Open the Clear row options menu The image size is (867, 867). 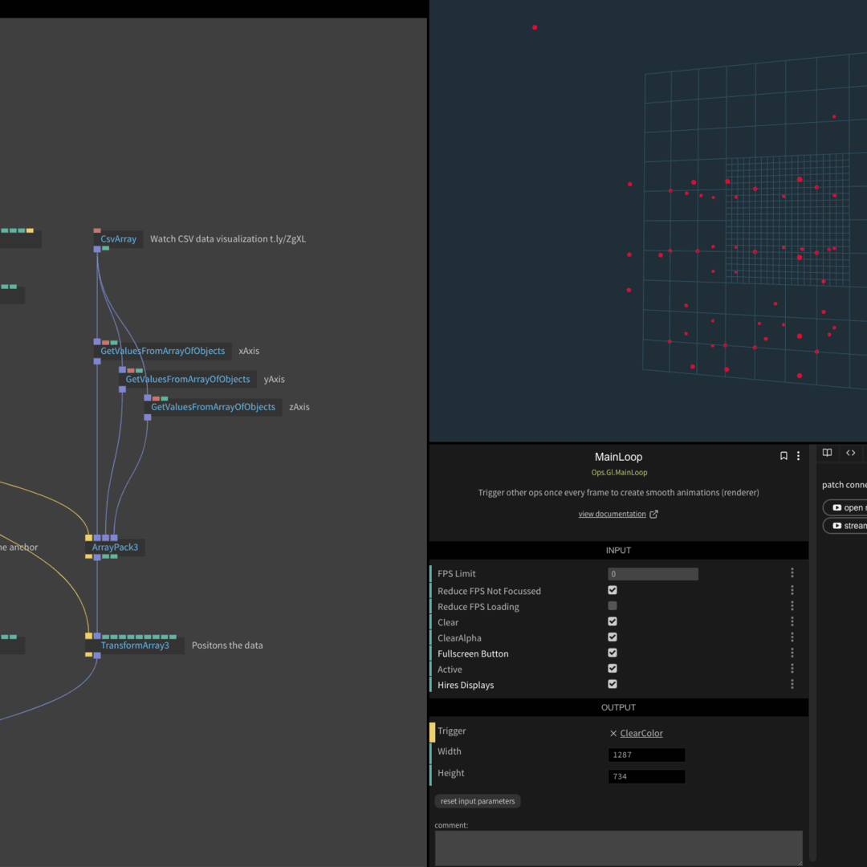(792, 622)
